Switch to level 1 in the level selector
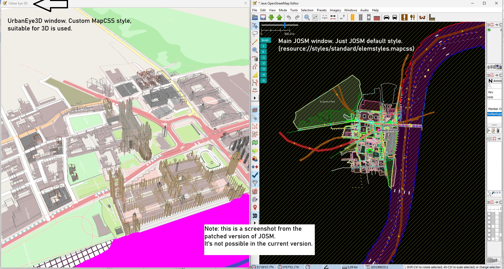Image resolution: width=504 pixels, height=269 pixels. click(x=263, y=46)
